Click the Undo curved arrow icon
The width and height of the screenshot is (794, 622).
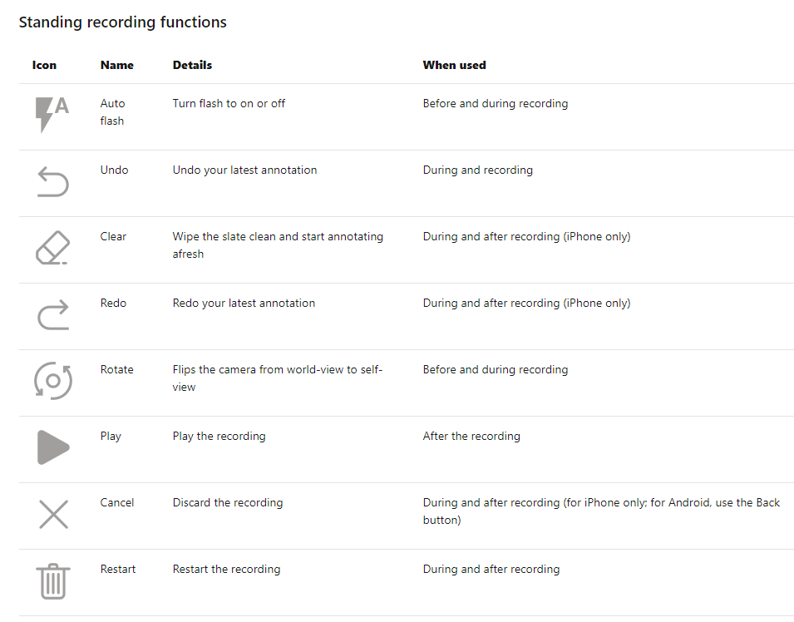53,181
